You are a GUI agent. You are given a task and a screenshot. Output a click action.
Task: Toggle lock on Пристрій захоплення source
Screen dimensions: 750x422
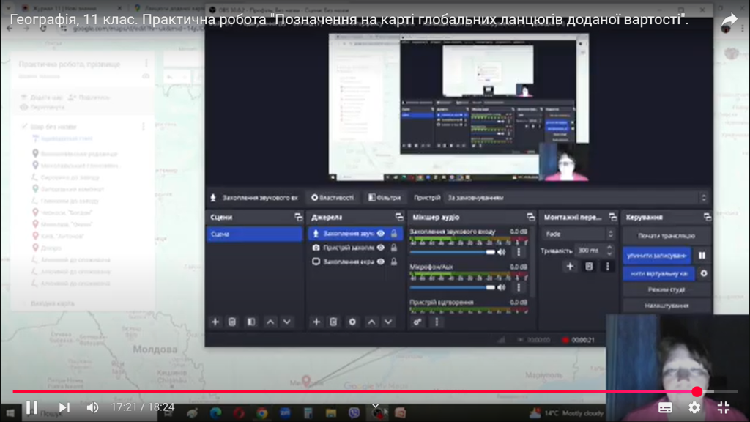(x=394, y=248)
